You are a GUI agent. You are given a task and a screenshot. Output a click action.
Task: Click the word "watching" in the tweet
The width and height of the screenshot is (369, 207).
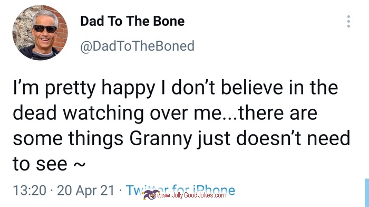[103, 114]
